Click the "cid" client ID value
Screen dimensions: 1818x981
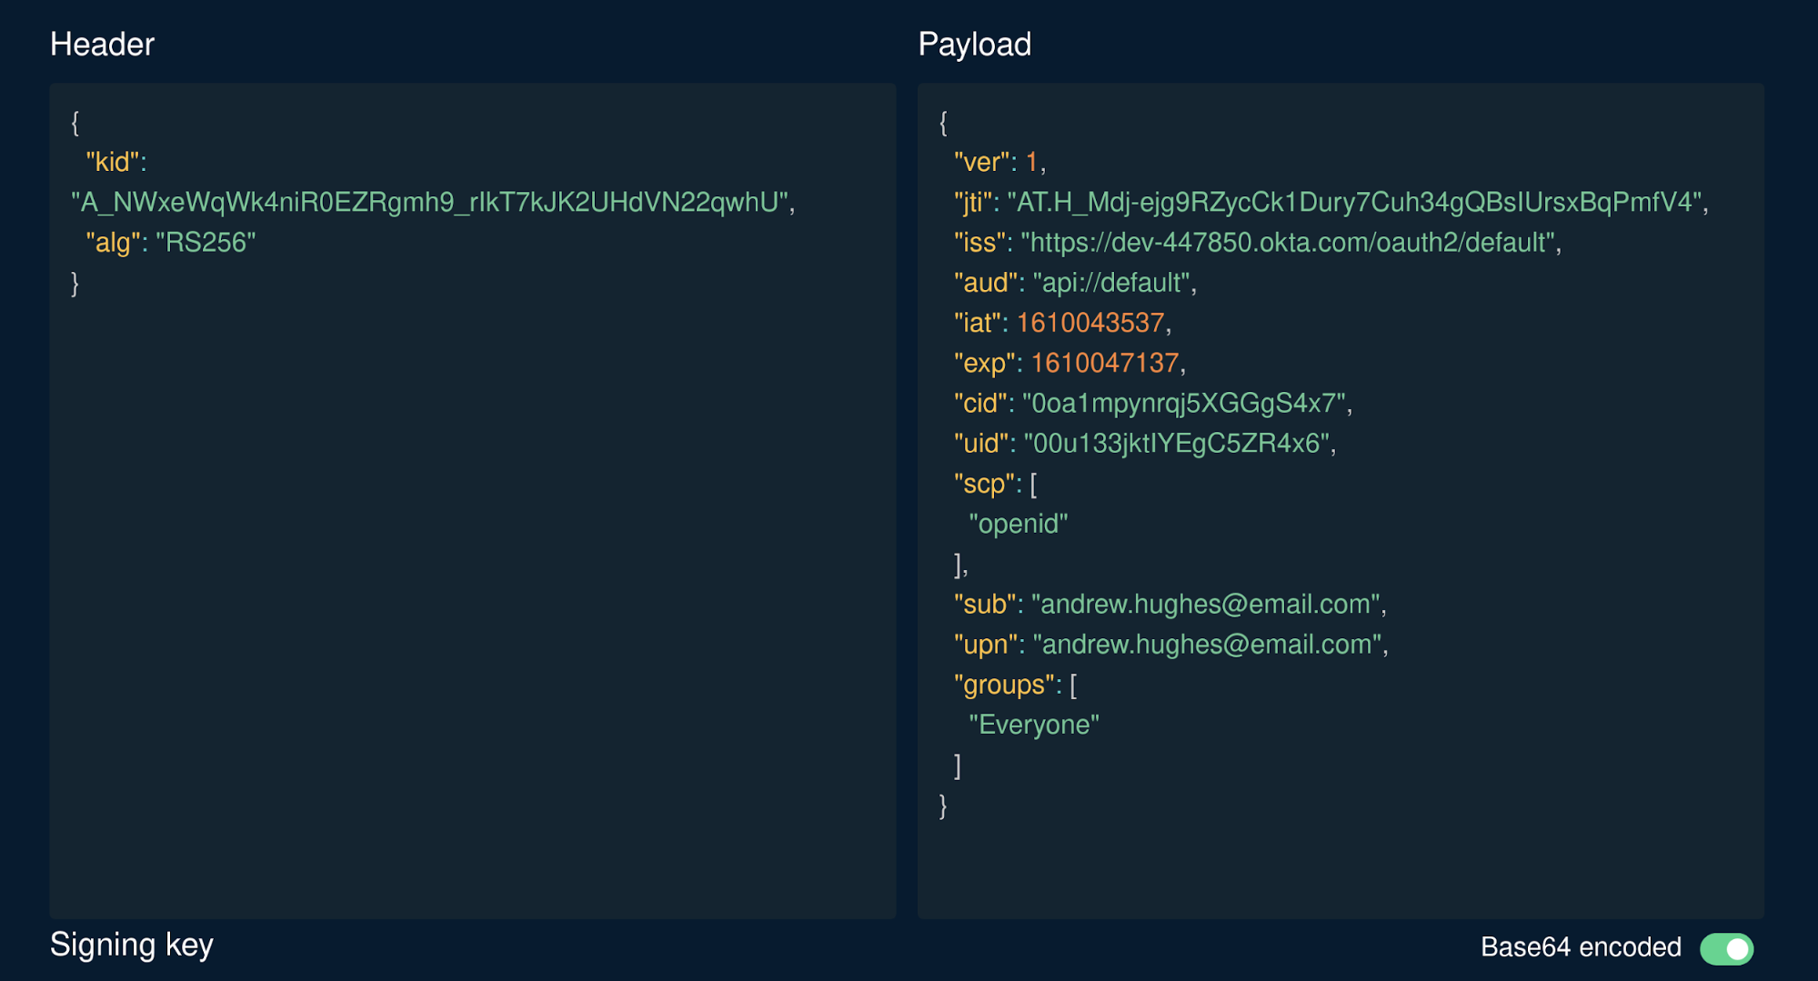click(x=1183, y=403)
